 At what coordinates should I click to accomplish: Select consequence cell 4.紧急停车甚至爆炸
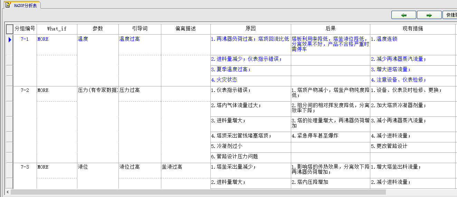pos(331,137)
